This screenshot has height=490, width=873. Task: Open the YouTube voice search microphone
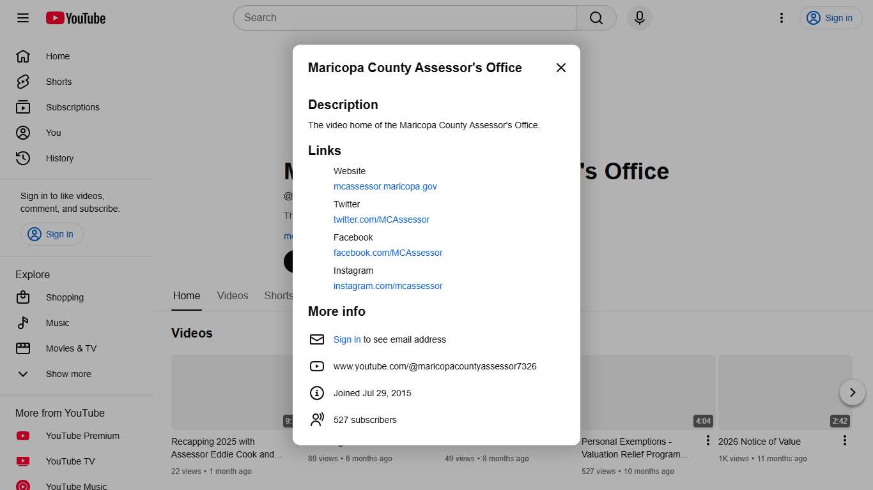(639, 17)
